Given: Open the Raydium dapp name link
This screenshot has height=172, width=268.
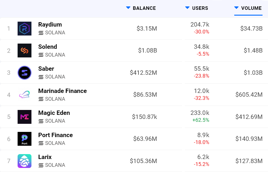Looking at the screenshot, I should [x=50, y=25].
